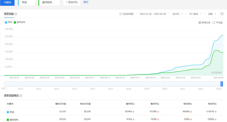This screenshot has width=227, height=122.
Task: Enable the 对比时间段 checkbox
Action: tap(121, 14)
